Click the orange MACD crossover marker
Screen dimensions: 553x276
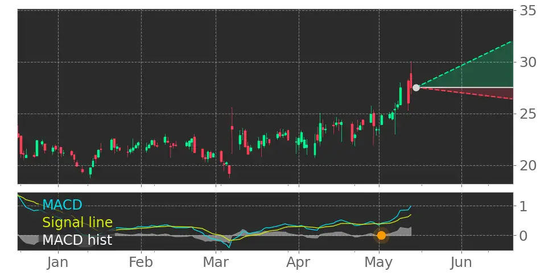click(381, 236)
